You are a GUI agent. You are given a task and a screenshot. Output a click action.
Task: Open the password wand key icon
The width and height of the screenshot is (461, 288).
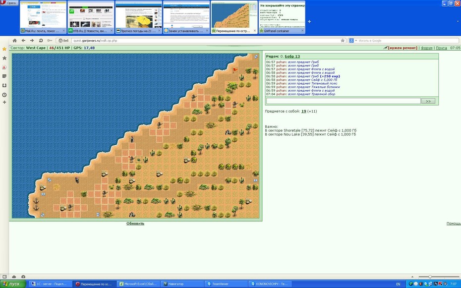tap(50, 41)
